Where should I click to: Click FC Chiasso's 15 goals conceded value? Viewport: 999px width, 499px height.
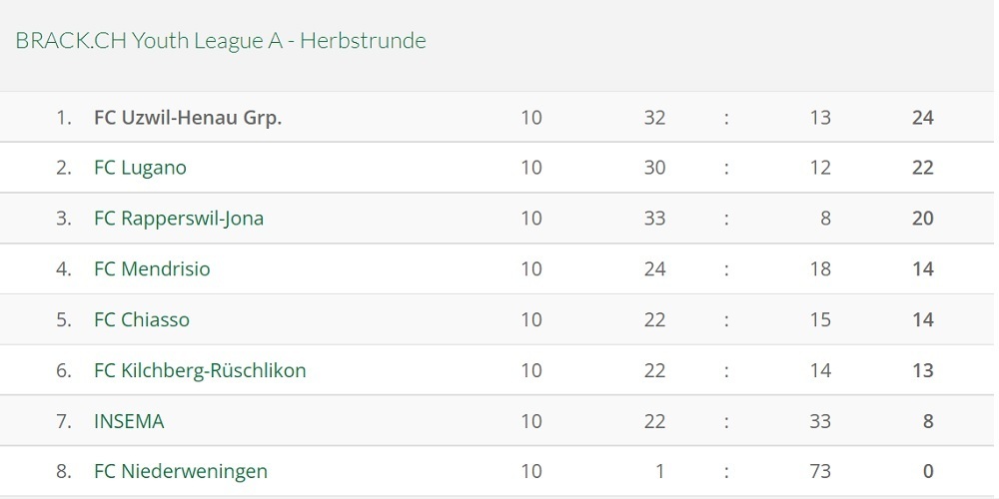820,319
